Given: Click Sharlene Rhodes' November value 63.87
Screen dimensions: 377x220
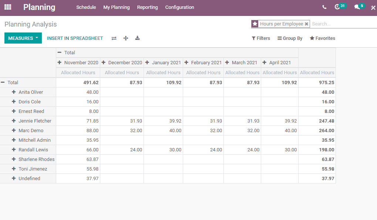Looking at the screenshot, I should click(x=78, y=159).
